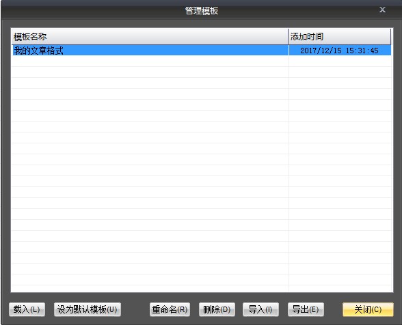
Task: Delete the selected template via 删除(D)
Action: (217, 309)
